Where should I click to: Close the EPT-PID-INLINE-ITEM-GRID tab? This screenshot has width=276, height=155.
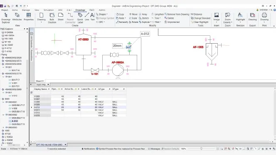[66, 145]
